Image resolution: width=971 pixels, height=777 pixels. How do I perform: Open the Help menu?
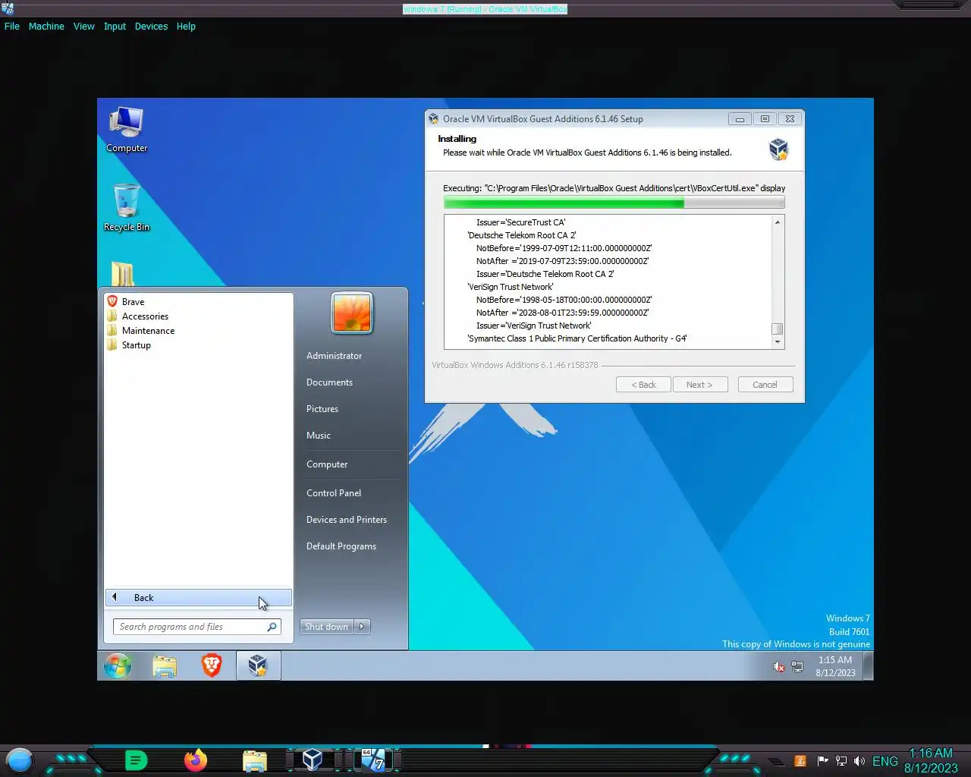pos(186,26)
